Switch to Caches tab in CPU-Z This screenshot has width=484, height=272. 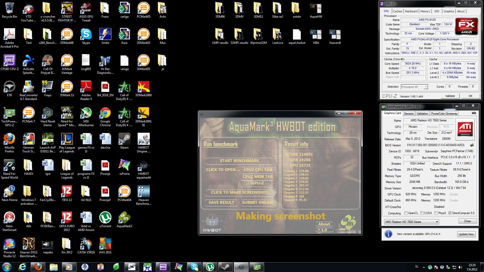[x=397, y=11]
